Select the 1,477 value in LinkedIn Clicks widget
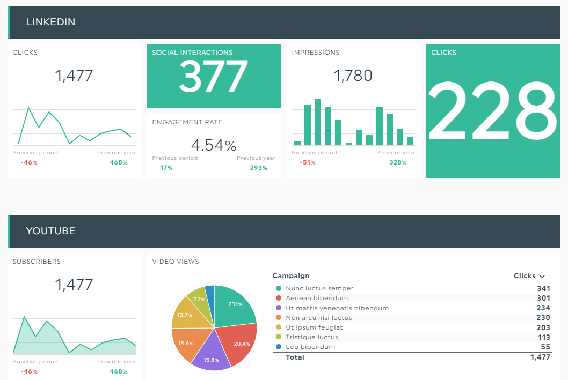 point(74,76)
